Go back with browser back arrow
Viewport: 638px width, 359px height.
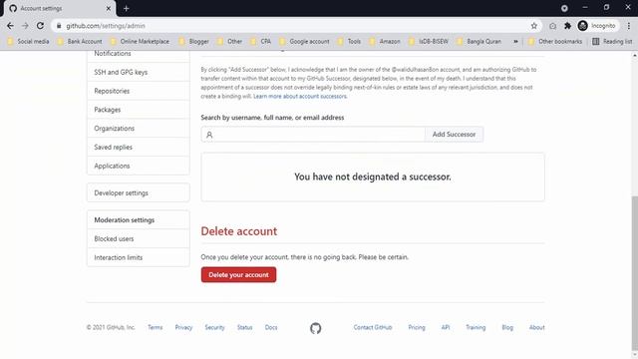(x=10, y=26)
